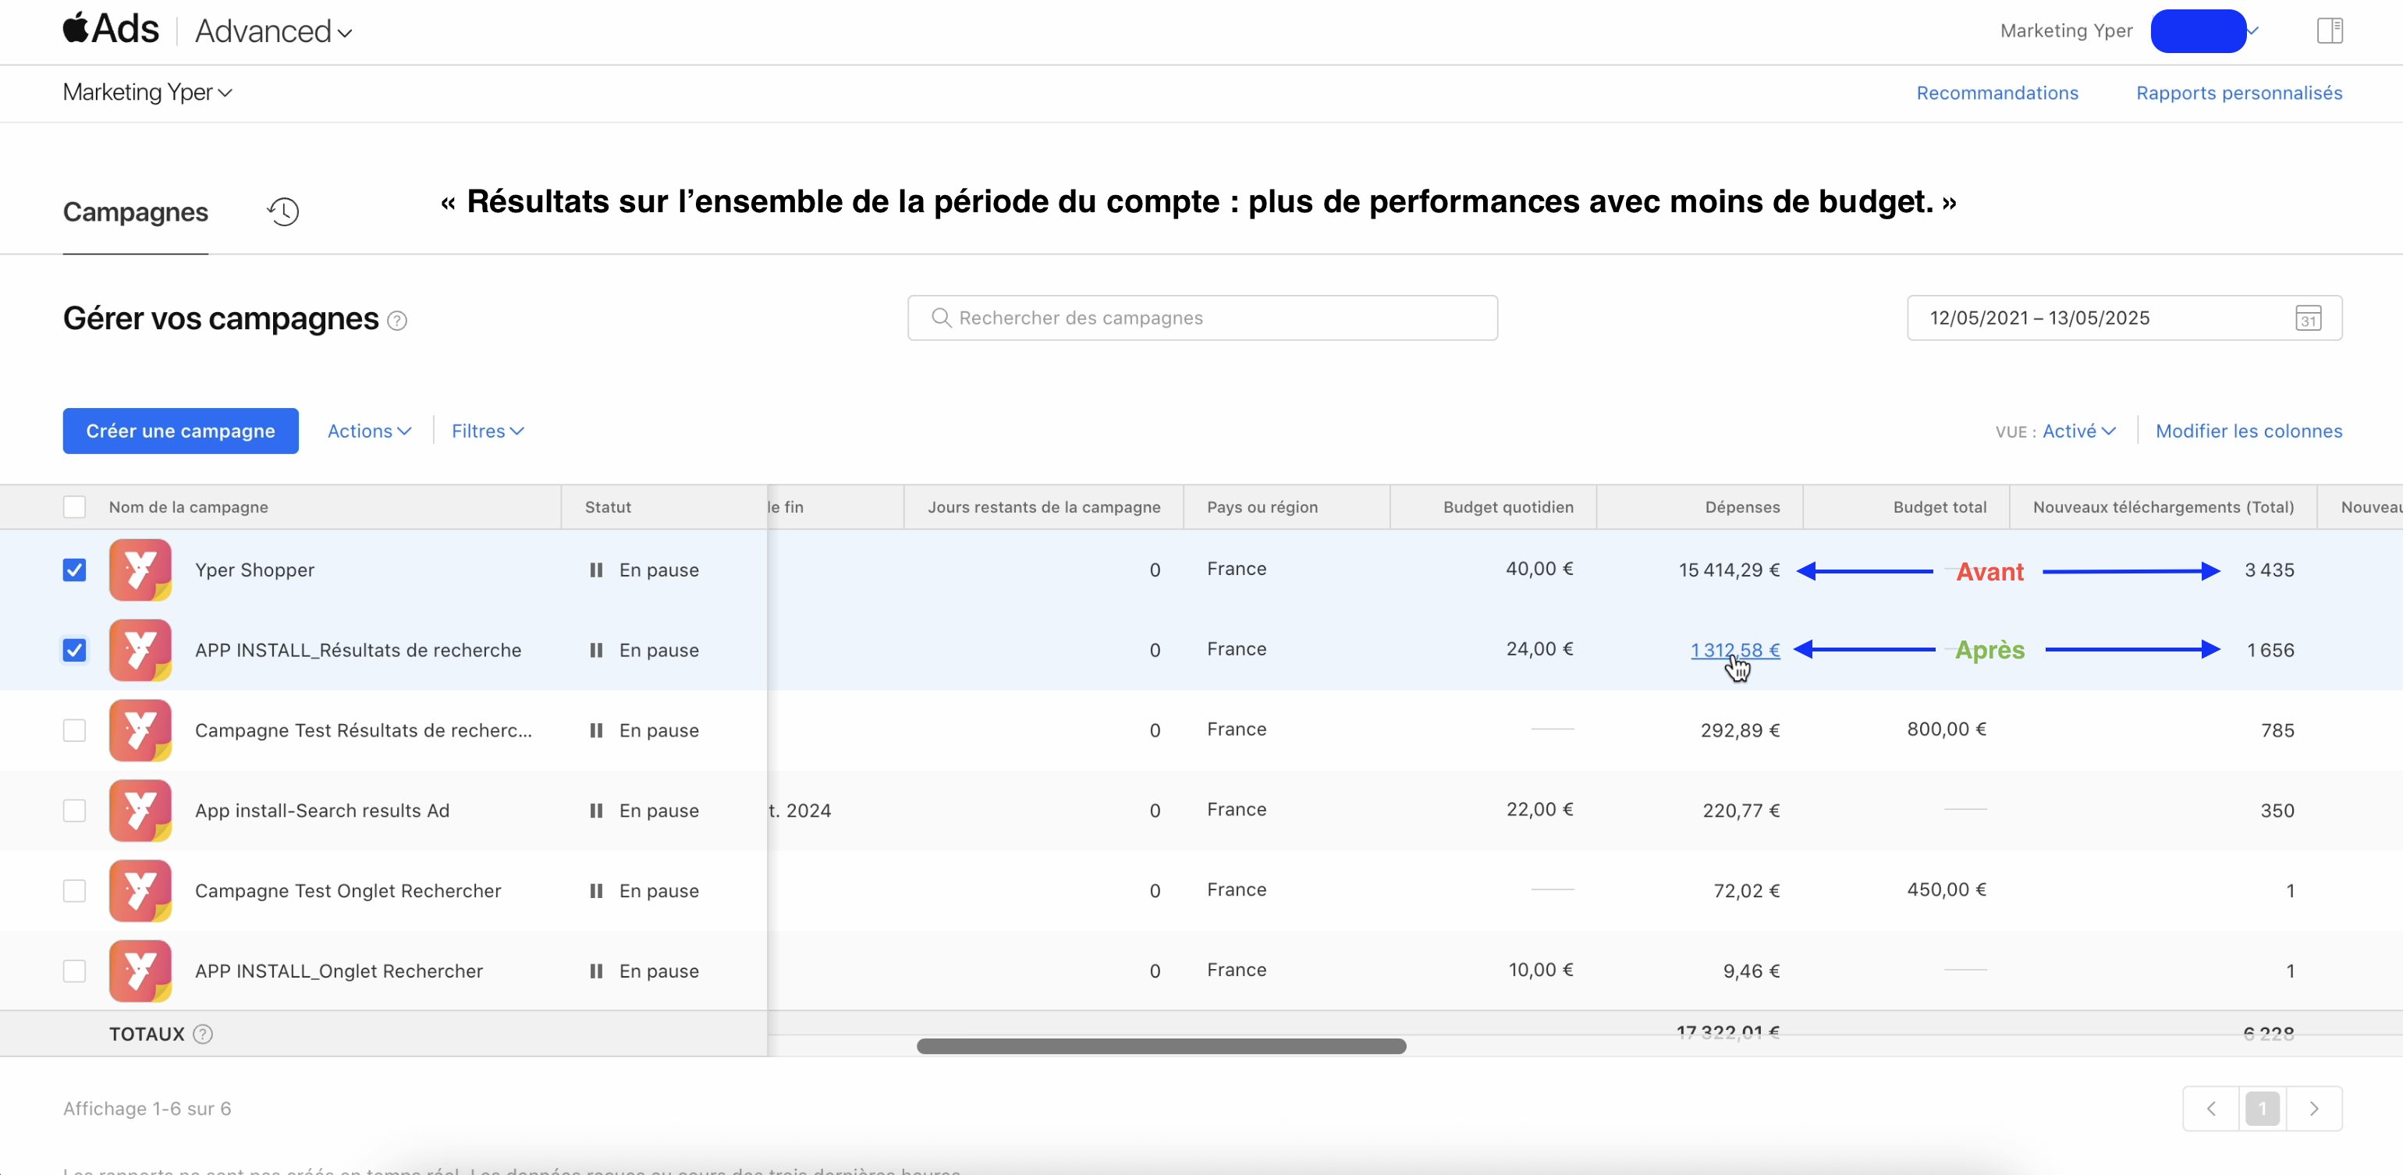The width and height of the screenshot is (2403, 1175).
Task: Sort by Jours restants de la campagne header
Action: (x=1044, y=506)
